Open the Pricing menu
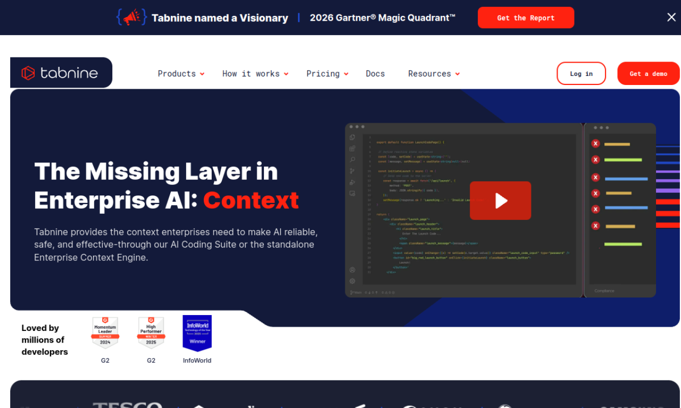This screenshot has height=408, width=681. coord(323,74)
